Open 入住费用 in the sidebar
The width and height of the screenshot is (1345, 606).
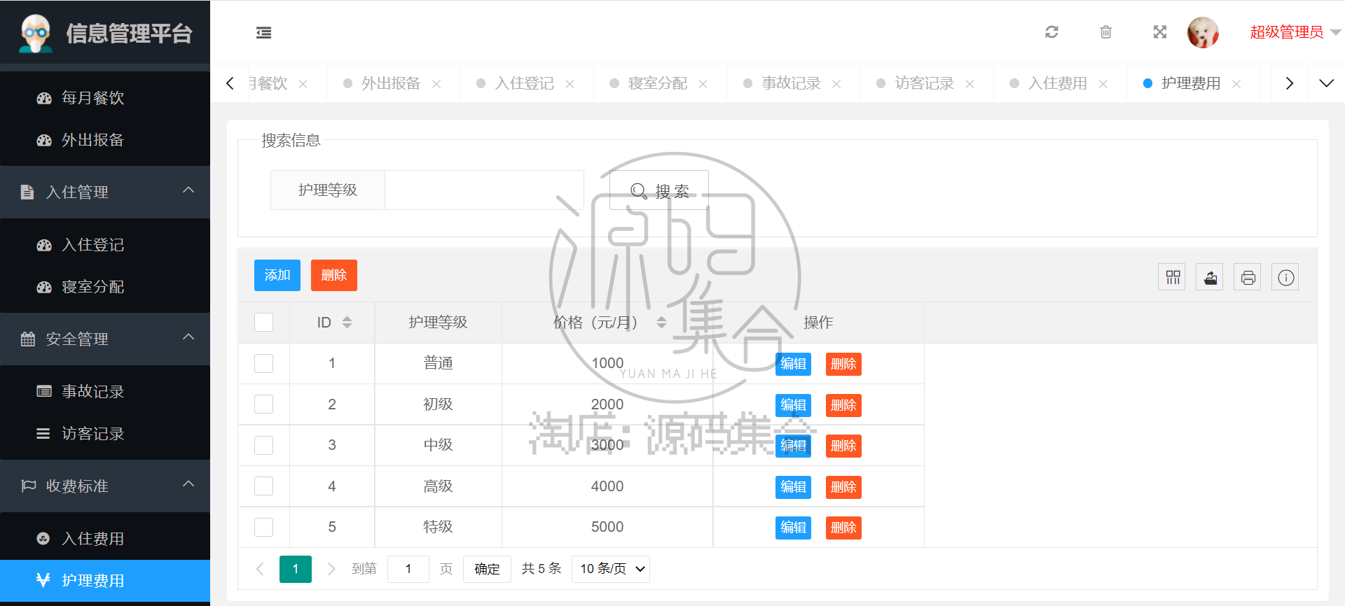(105, 539)
